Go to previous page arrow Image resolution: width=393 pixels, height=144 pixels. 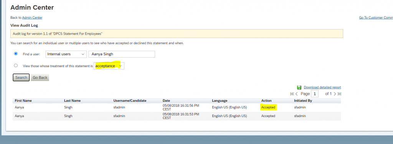297,94
